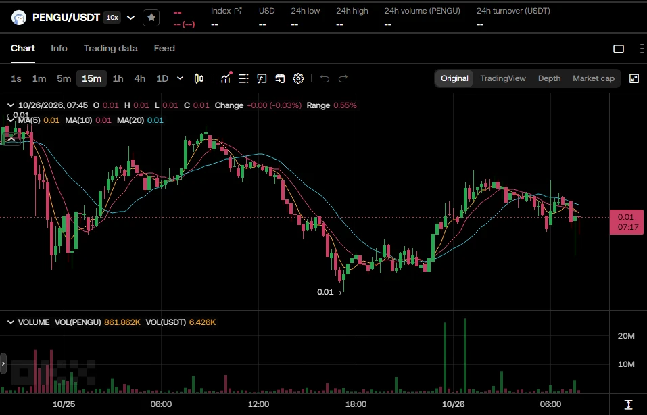Open the more timeframes dropdown after 1D
Viewport: 647px width, 415px height.
click(x=180, y=78)
